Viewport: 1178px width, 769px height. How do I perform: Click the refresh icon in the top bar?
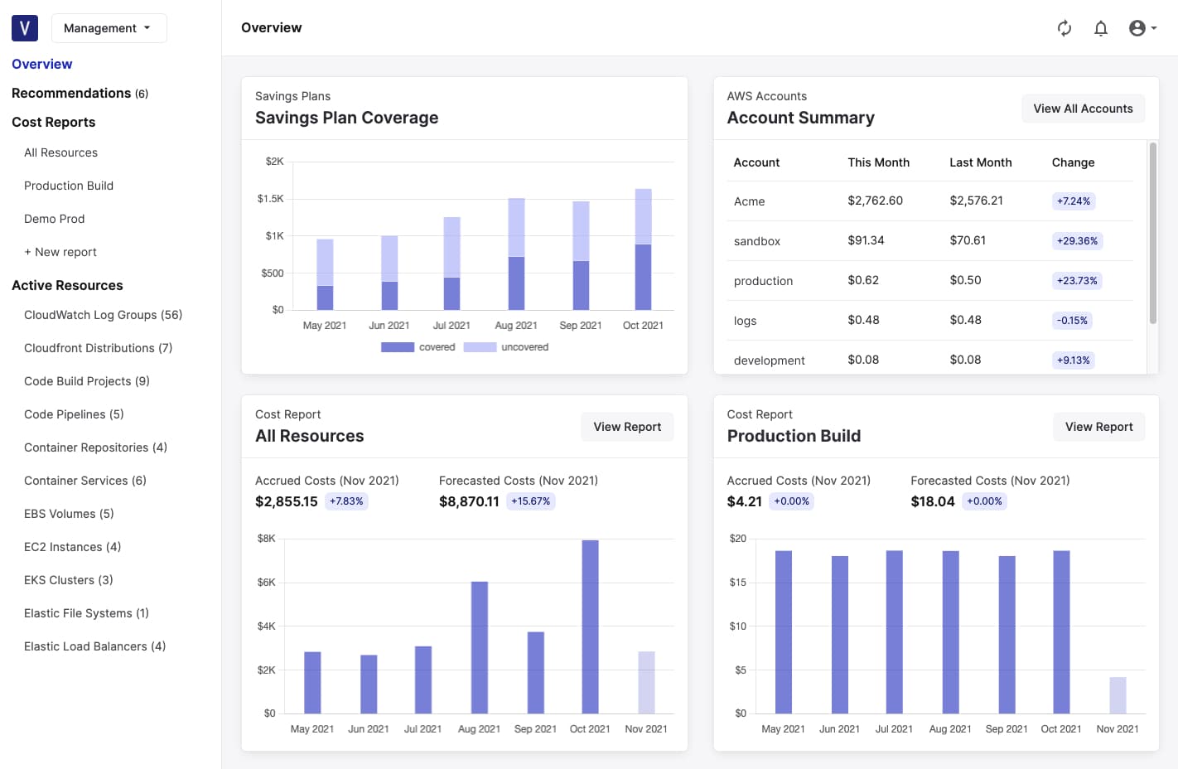(1065, 27)
